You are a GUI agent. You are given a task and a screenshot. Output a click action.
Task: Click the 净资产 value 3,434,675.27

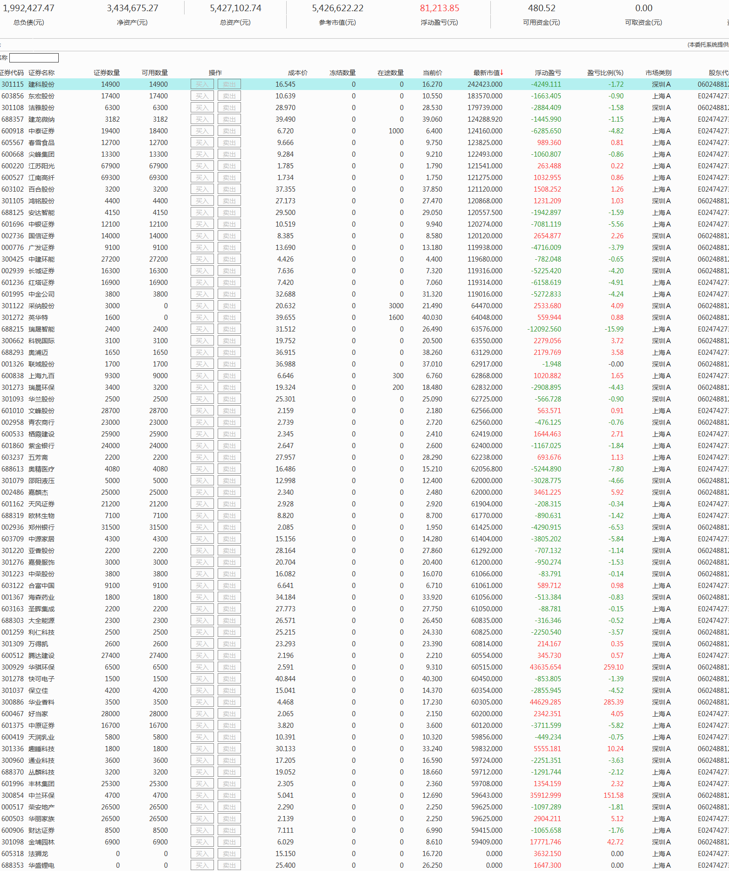coord(132,8)
